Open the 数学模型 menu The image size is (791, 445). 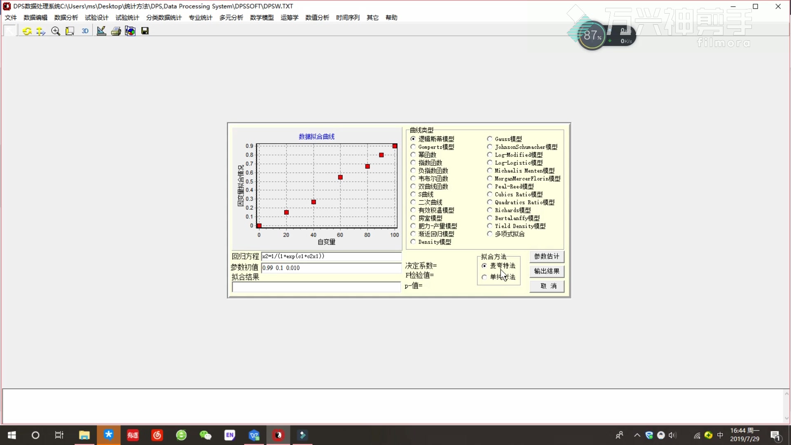point(262,17)
